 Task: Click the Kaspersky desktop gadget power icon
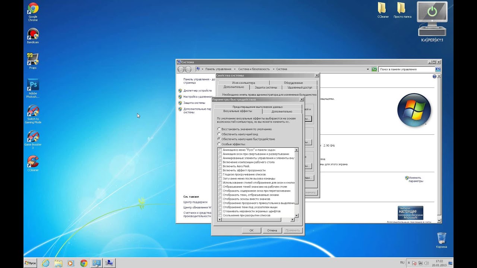tap(432, 11)
